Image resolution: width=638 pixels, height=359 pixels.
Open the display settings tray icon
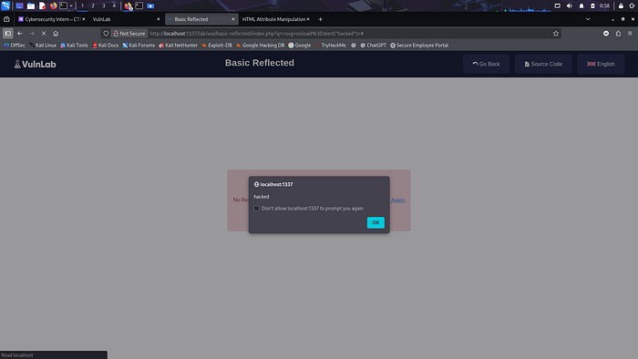tap(558, 5)
